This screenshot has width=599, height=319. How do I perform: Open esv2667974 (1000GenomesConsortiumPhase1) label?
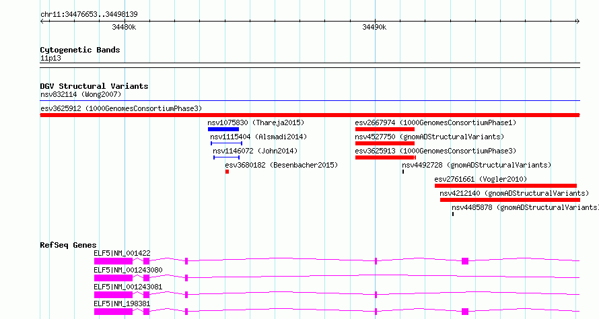[435, 122]
